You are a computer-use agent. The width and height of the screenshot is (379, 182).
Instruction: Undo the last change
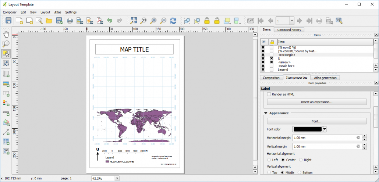tap(110, 21)
